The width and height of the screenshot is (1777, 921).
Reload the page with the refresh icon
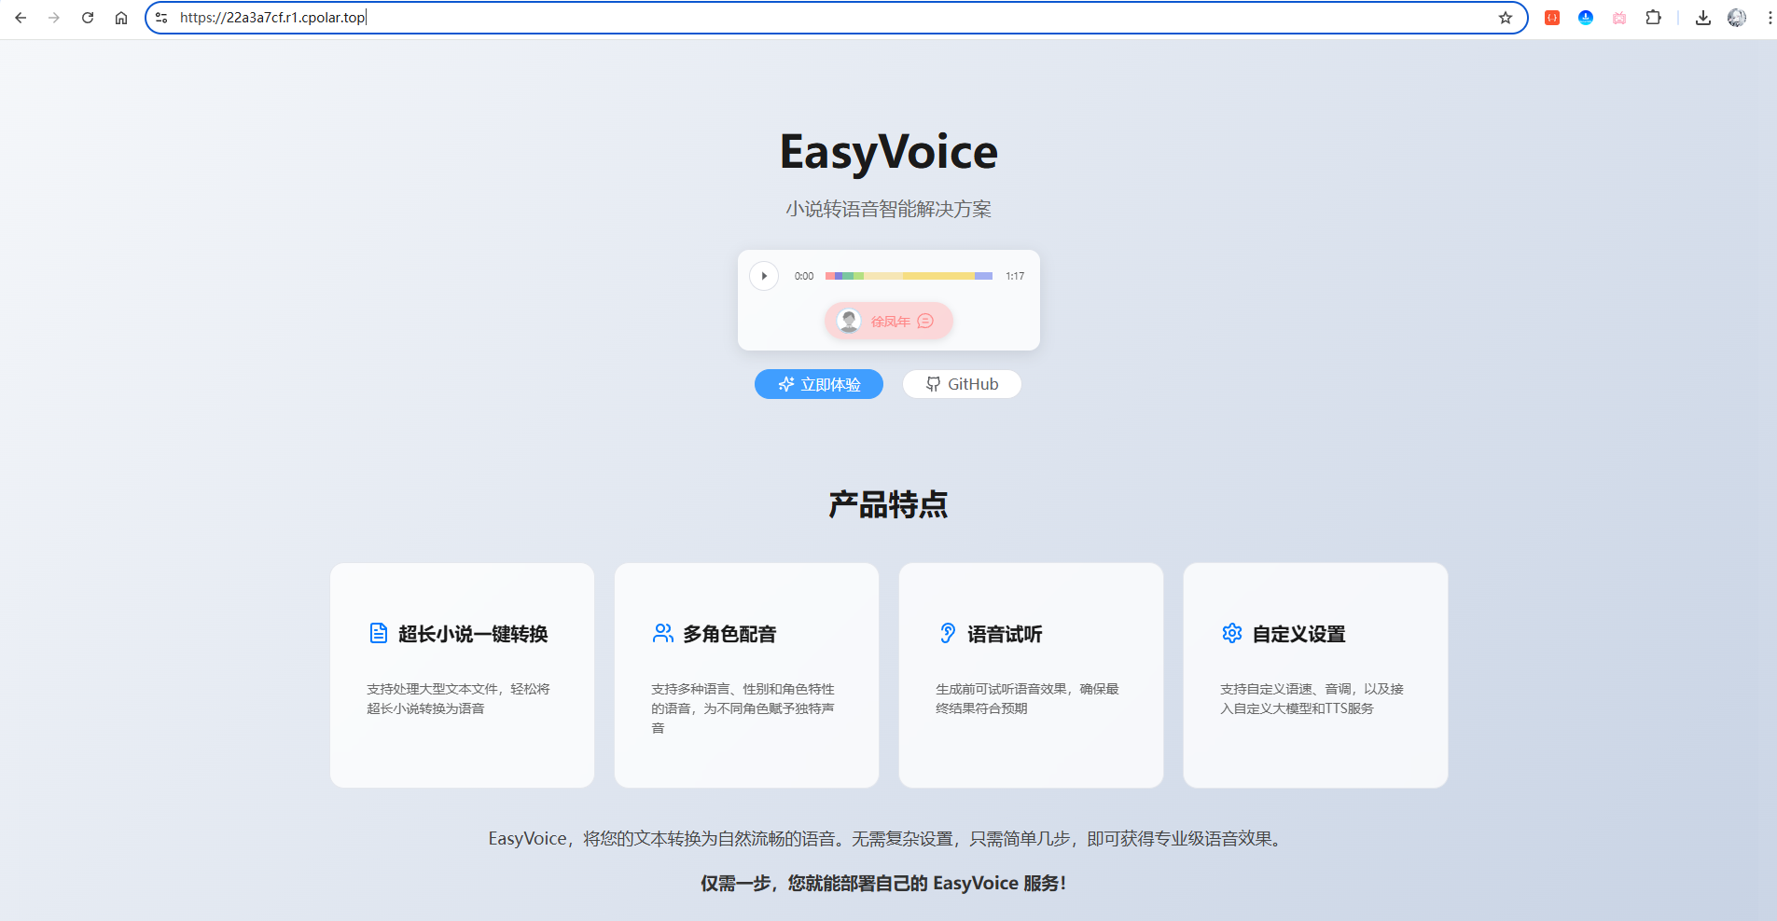[88, 18]
